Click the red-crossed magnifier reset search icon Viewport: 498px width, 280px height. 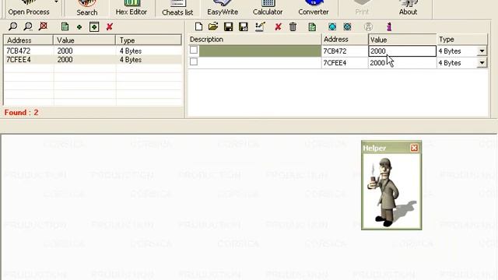43,26
